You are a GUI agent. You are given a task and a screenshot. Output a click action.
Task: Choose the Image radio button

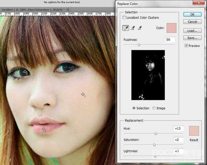[154, 108]
